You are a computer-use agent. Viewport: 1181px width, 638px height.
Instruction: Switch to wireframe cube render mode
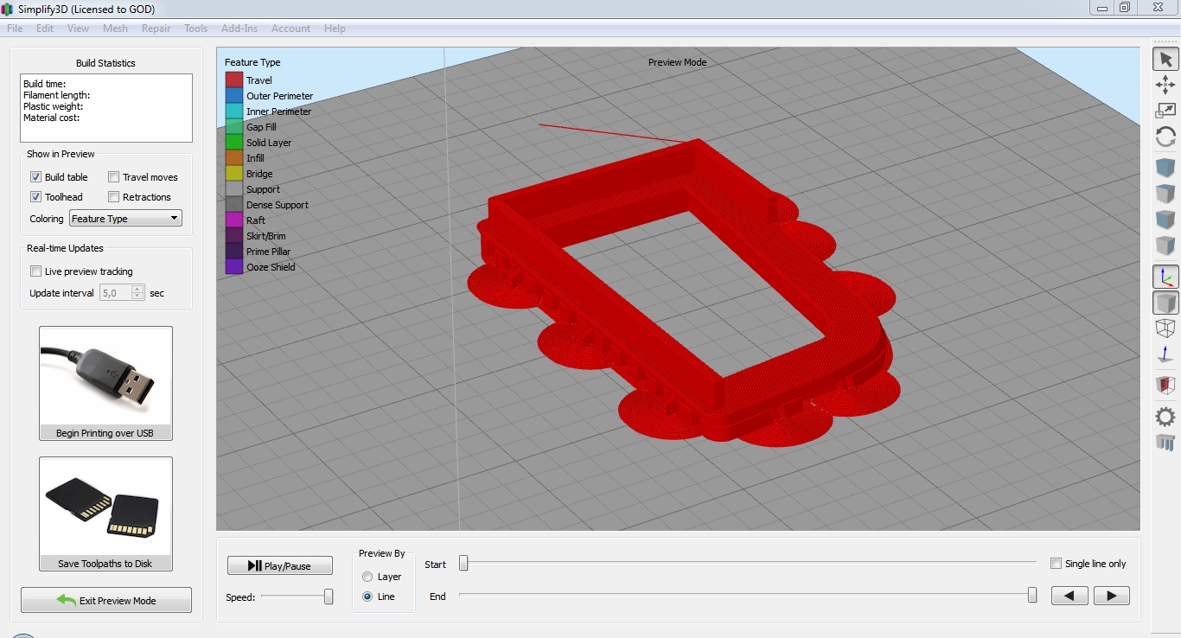[x=1165, y=329]
